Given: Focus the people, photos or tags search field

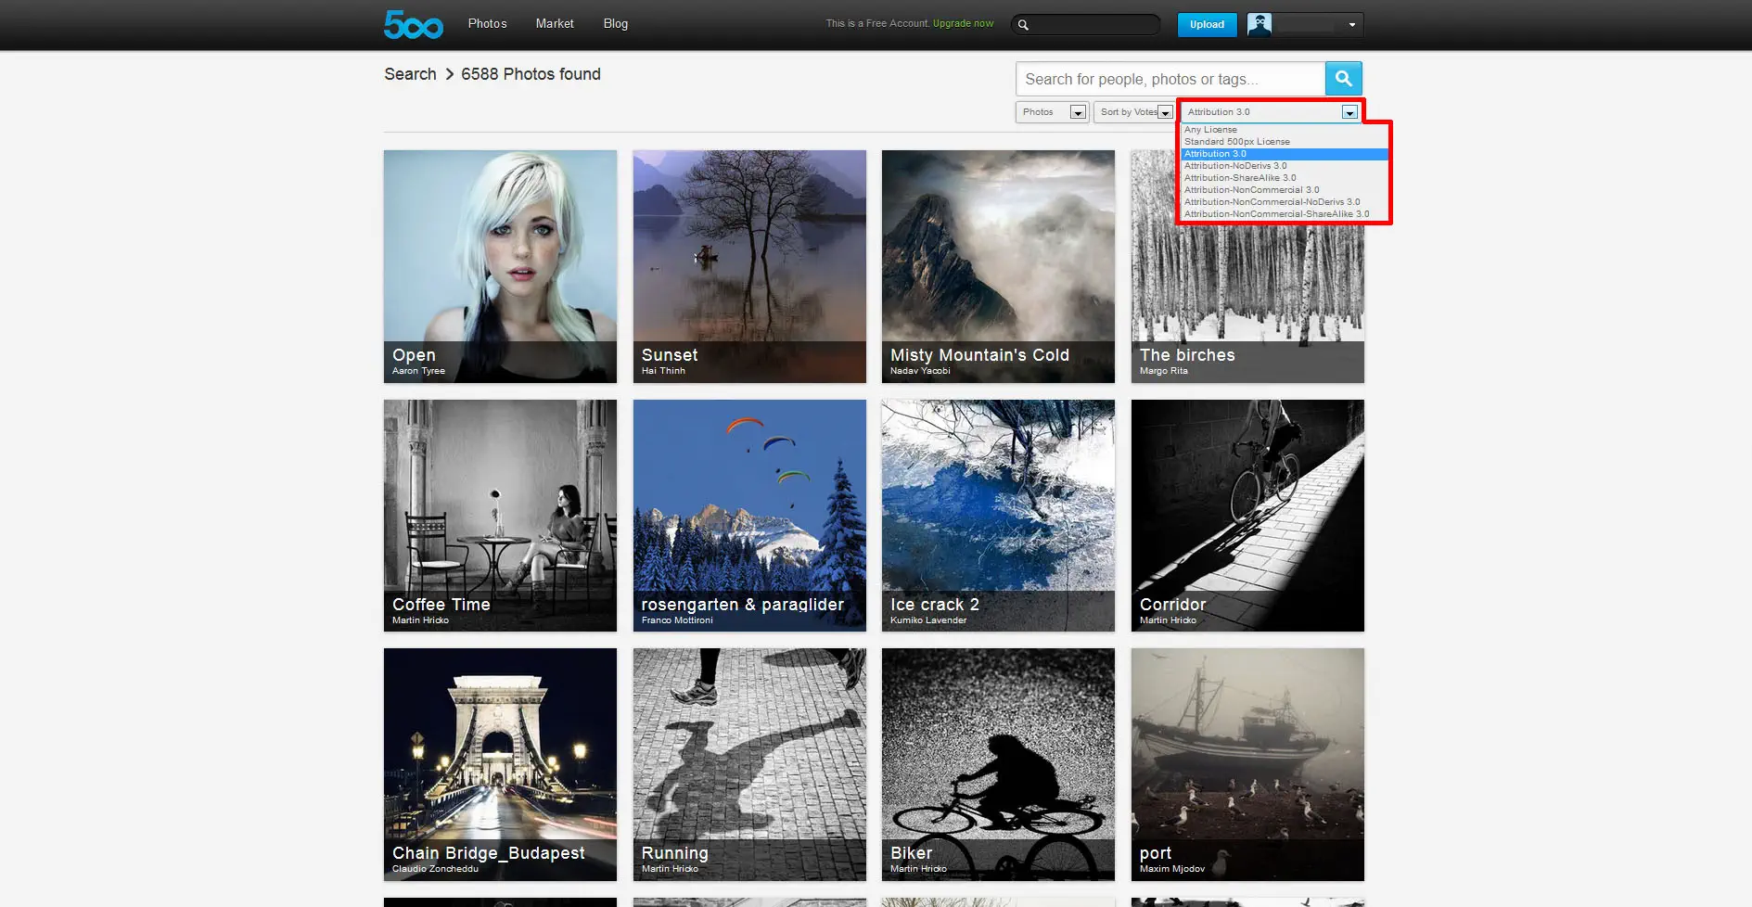Looking at the screenshot, I should point(1170,80).
